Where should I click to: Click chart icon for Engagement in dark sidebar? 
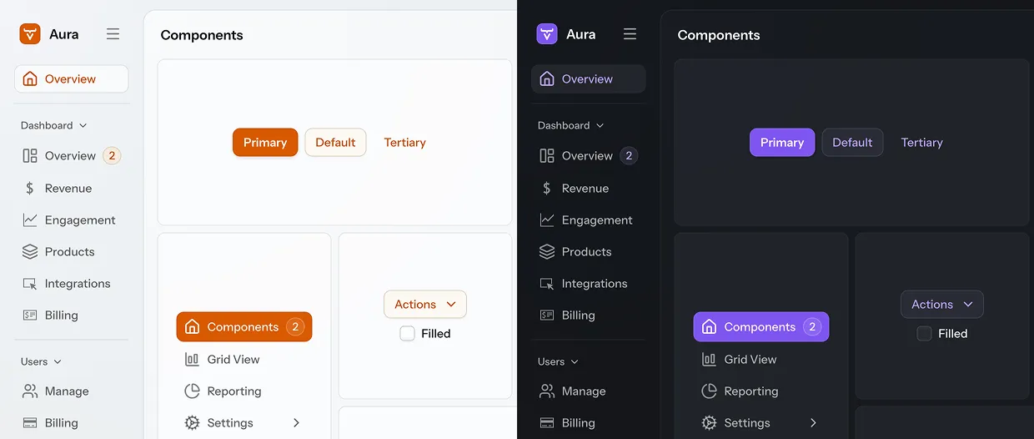[547, 220]
